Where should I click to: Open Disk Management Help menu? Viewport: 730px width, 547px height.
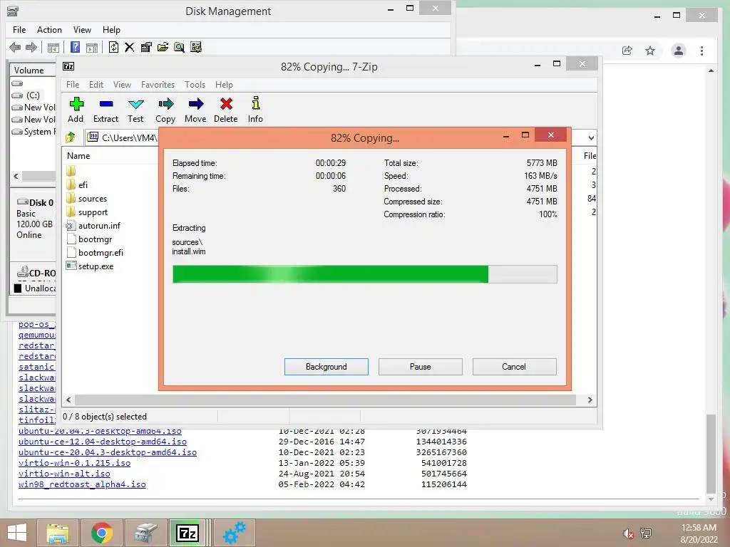(x=111, y=30)
